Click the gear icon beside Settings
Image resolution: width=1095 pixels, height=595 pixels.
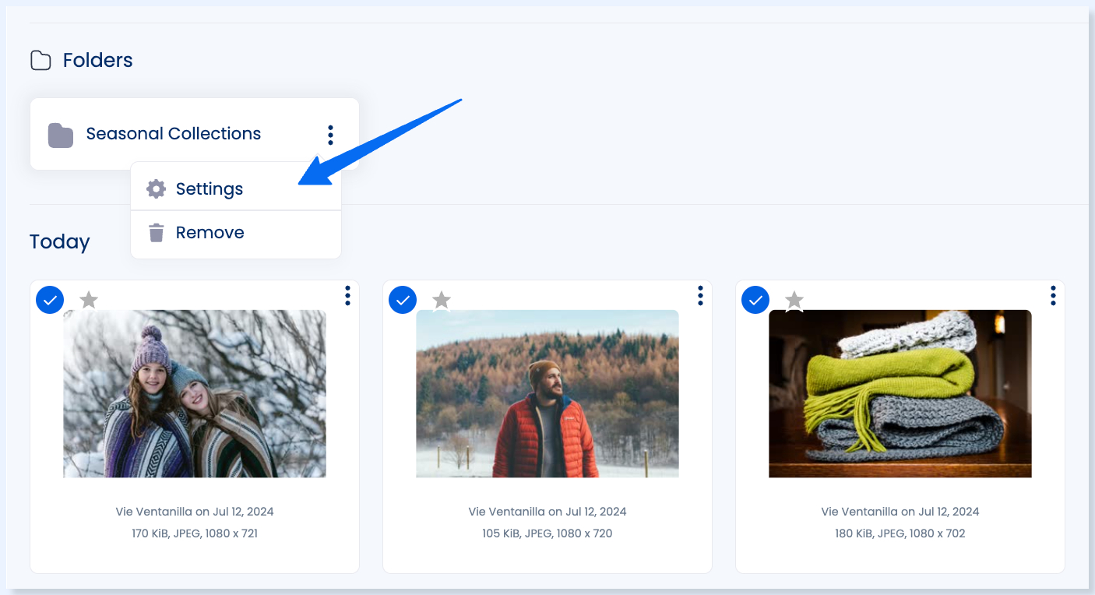pyautogui.click(x=157, y=188)
